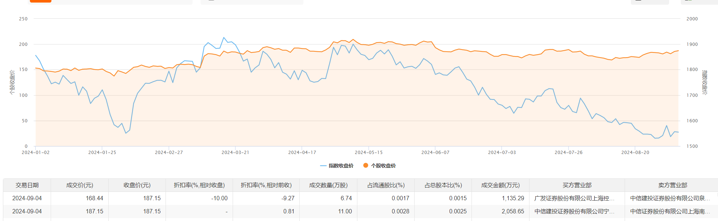
Task: Toggle the 指数收盘价 legend series
Action: pos(337,166)
